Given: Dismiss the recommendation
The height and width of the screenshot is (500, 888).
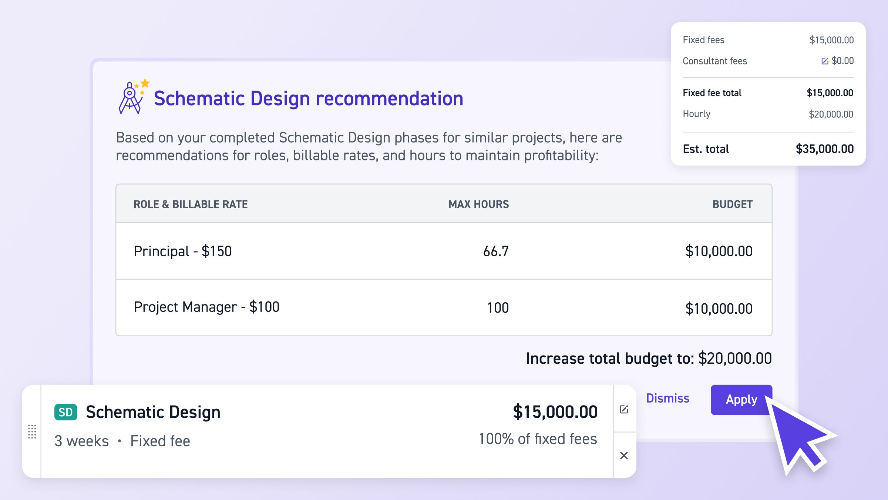Looking at the screenshot, I should (x=667, y=398).
